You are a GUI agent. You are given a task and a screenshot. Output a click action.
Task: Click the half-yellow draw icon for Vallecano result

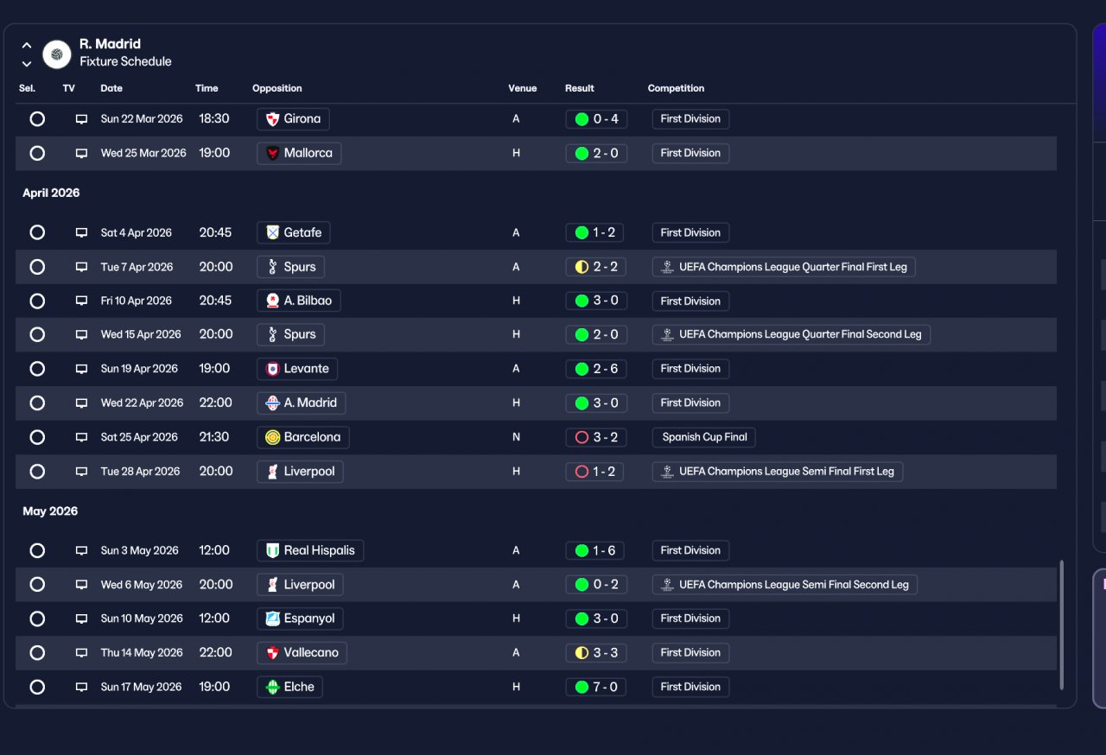click(582, 653)
